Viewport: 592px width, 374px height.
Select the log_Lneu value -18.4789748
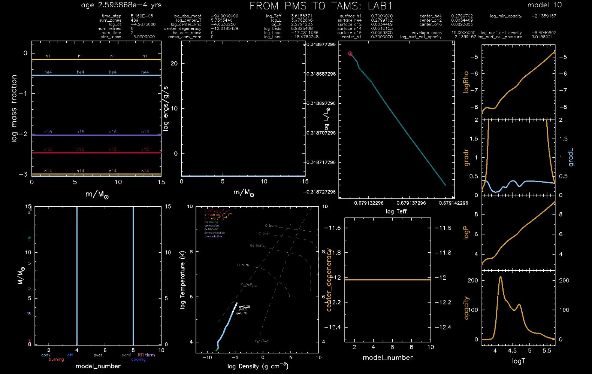(x=305, y=37)
